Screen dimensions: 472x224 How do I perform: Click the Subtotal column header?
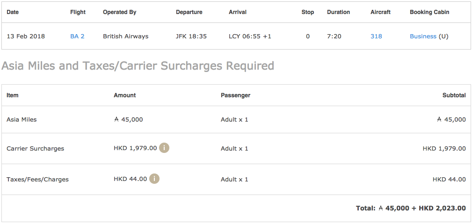(454, 95)
